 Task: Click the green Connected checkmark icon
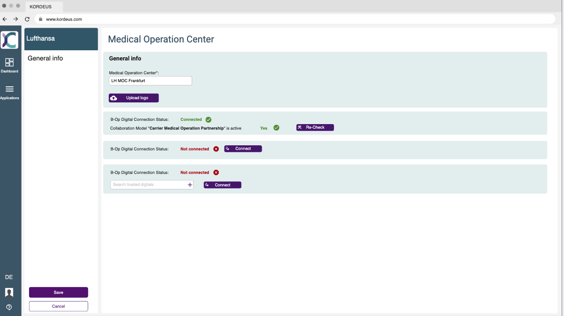(208, 119)
